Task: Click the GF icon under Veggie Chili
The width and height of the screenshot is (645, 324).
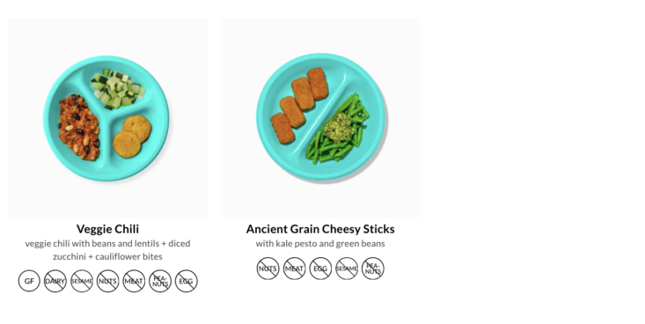Action: [29, 281]
